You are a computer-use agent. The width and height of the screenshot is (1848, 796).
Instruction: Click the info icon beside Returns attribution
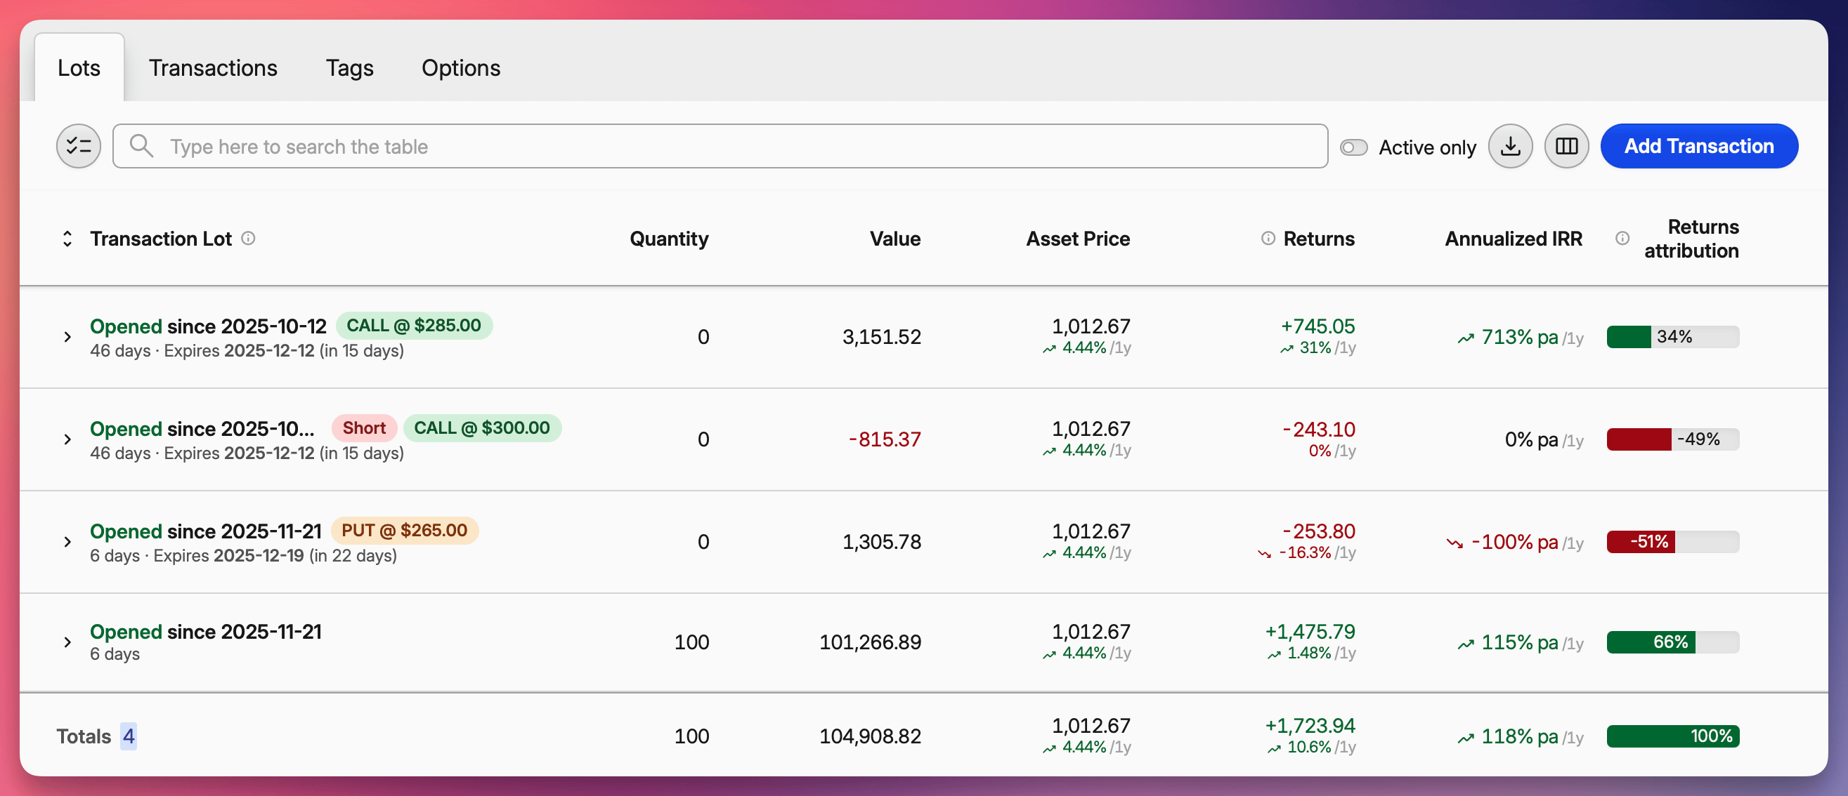(1621, 239)
